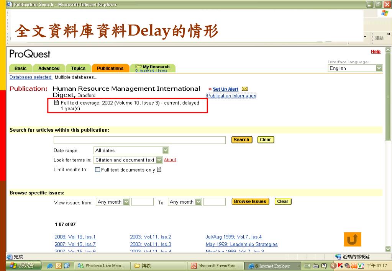Open issue 2008; Vol.16, Iss.1

click(75, 237)
